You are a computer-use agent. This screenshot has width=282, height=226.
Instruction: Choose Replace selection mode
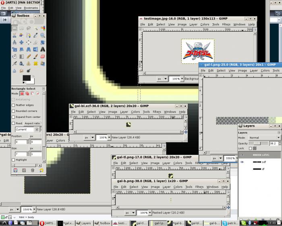point(22,94)
